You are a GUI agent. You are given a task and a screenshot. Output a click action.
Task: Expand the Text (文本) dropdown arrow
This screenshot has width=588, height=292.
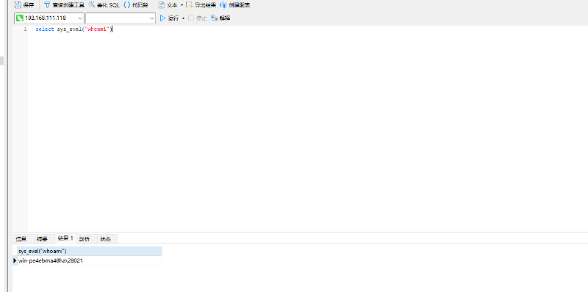[182, 5]
